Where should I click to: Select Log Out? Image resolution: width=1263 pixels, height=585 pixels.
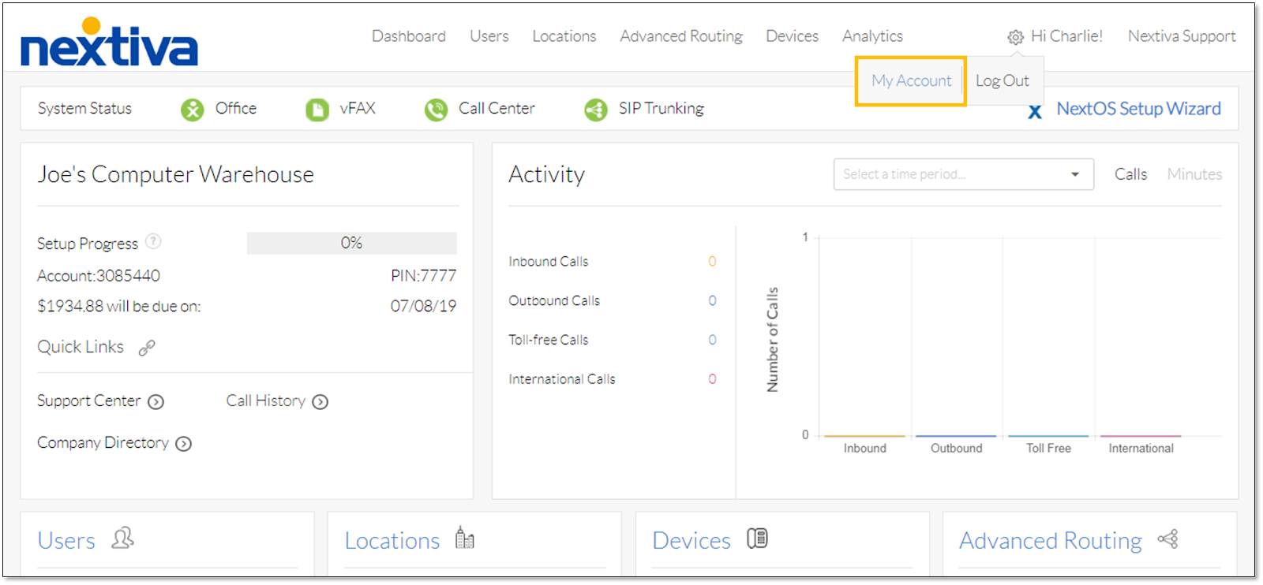(1003, 80)
